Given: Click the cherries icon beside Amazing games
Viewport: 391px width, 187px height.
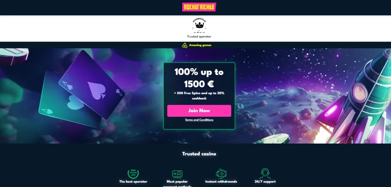Looking at the screenshot, I should pyautogui.click(x=185, y=45).
